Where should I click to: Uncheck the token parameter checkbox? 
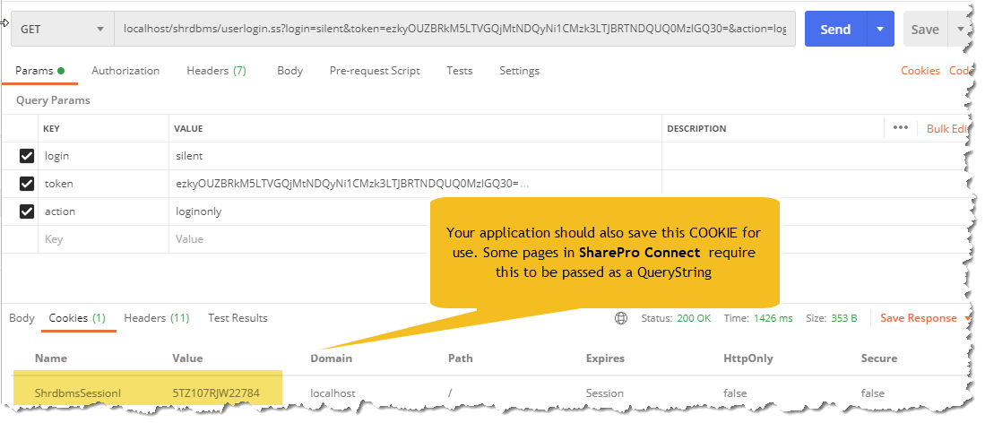coord(27,184)
